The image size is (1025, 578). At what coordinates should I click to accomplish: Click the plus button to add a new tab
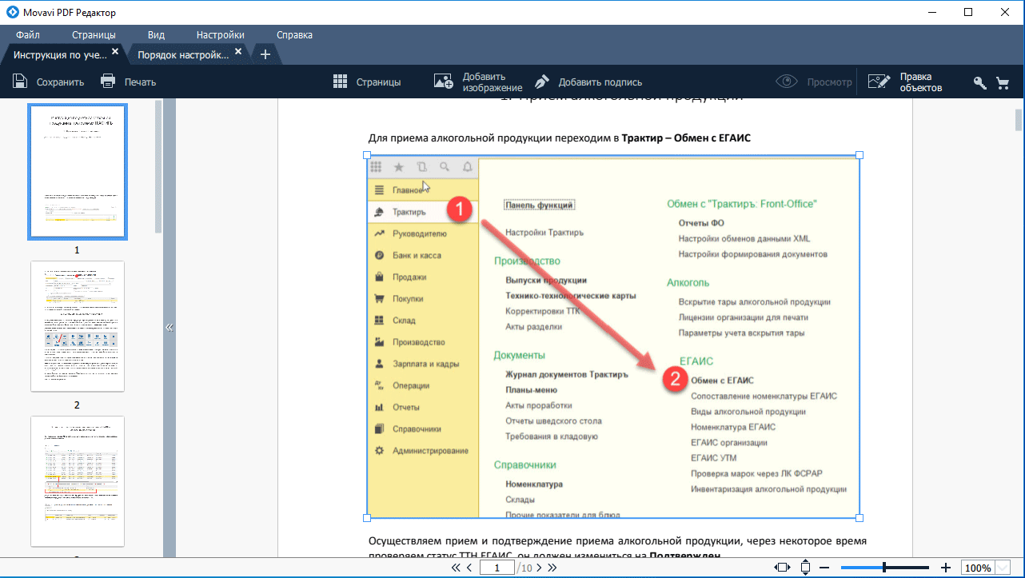tap(265, 54)
